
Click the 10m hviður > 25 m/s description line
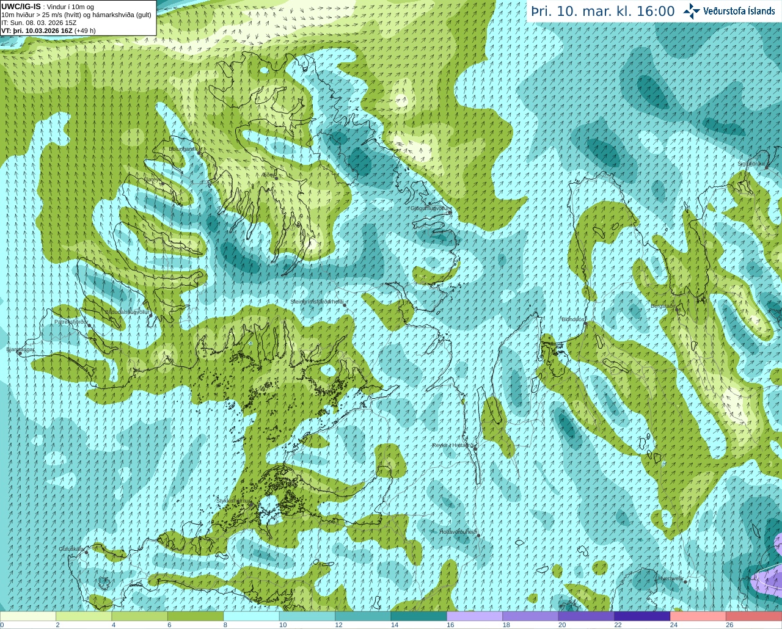coord(76,15)
